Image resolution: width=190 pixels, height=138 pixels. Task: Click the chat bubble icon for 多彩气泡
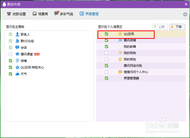[57, 13]
